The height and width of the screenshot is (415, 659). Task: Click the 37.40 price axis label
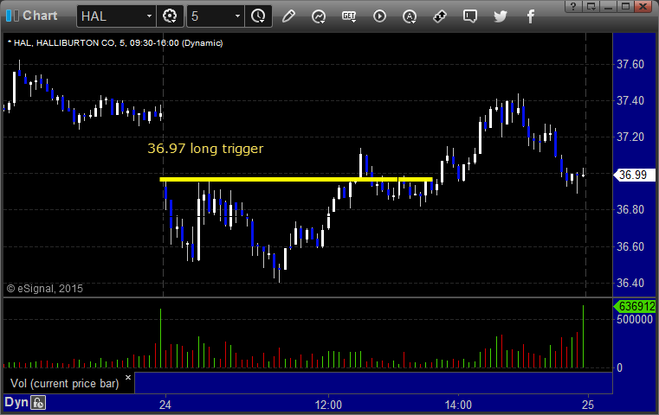[630, 100]
